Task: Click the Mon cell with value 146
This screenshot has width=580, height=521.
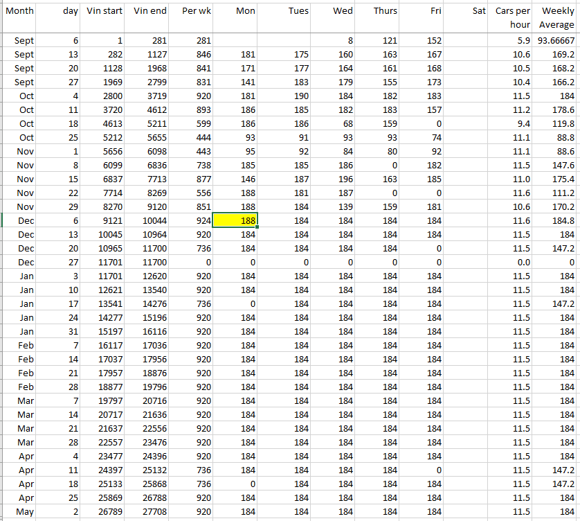Action: click(x=237, y=179)
